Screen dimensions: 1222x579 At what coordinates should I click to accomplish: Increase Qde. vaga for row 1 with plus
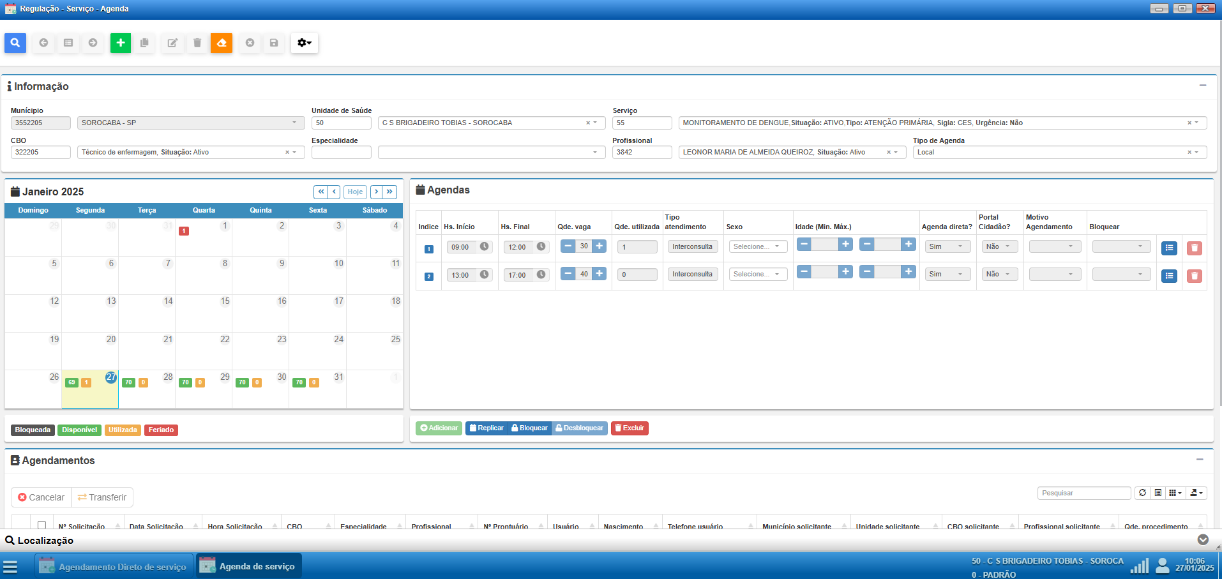[600, 246]
